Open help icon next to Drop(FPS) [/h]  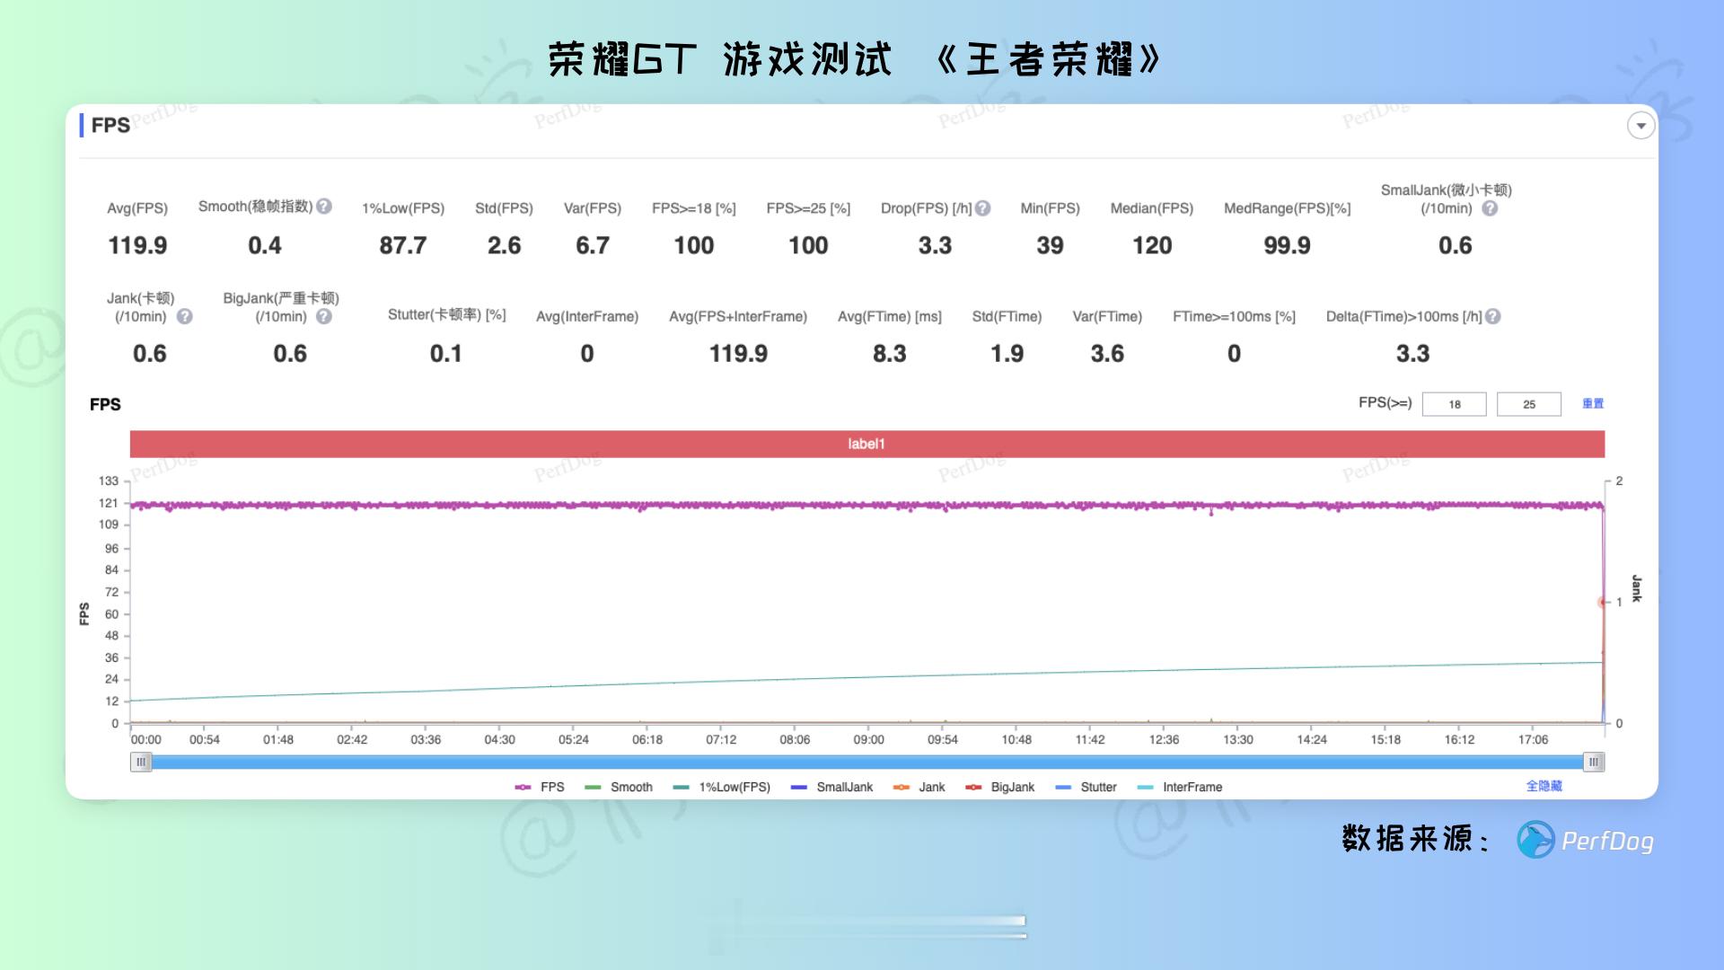click(x=983, y=208)
